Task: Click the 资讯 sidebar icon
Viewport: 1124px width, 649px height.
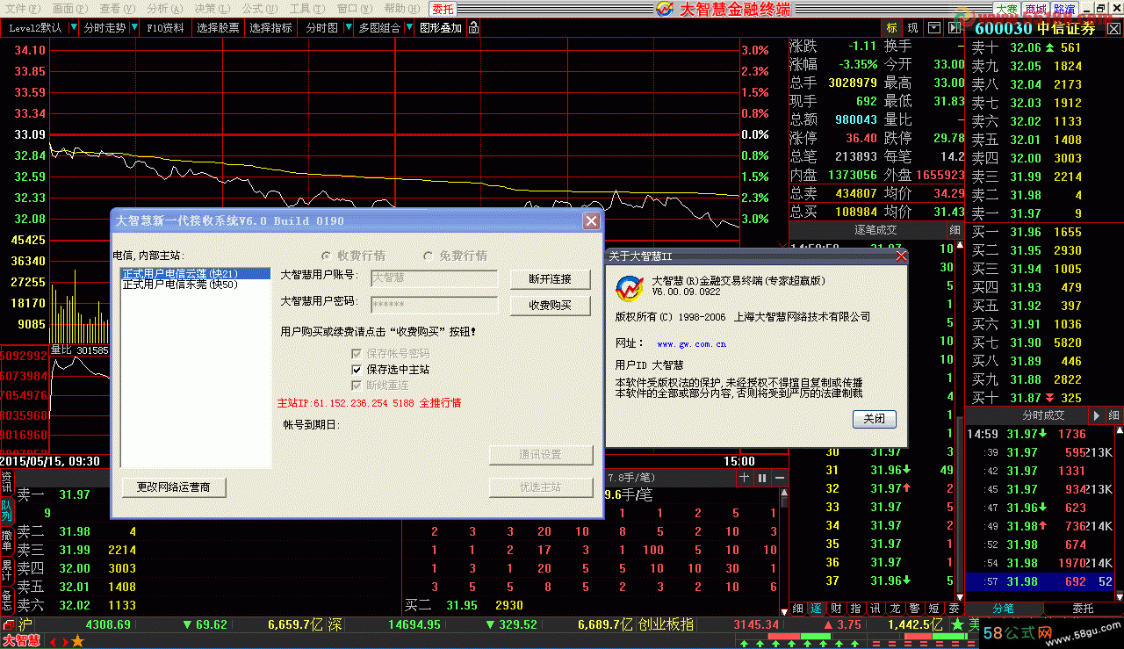Action: 7,481
